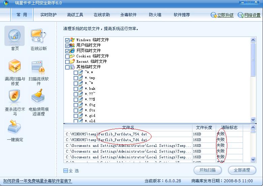This screenshot has width=263, height=186.
Task: Open 网络设置 link text
Action: [252, 15]
